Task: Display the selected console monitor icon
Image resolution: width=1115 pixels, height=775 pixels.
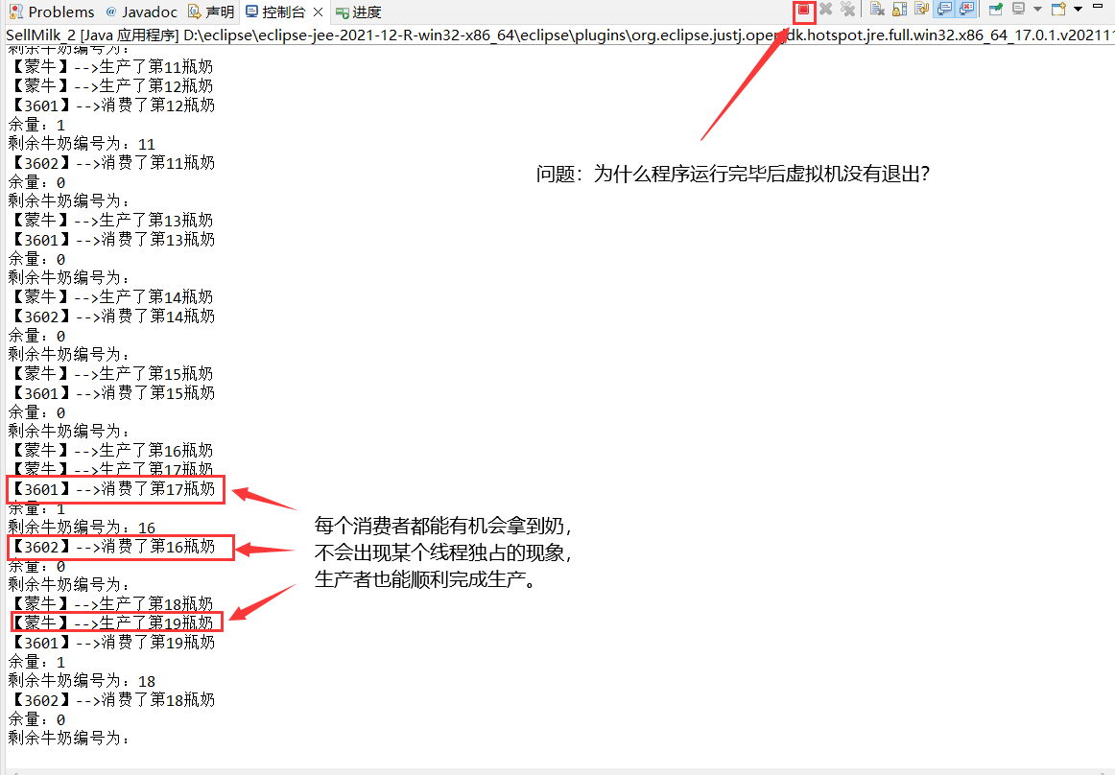Action: (1019, 10)
